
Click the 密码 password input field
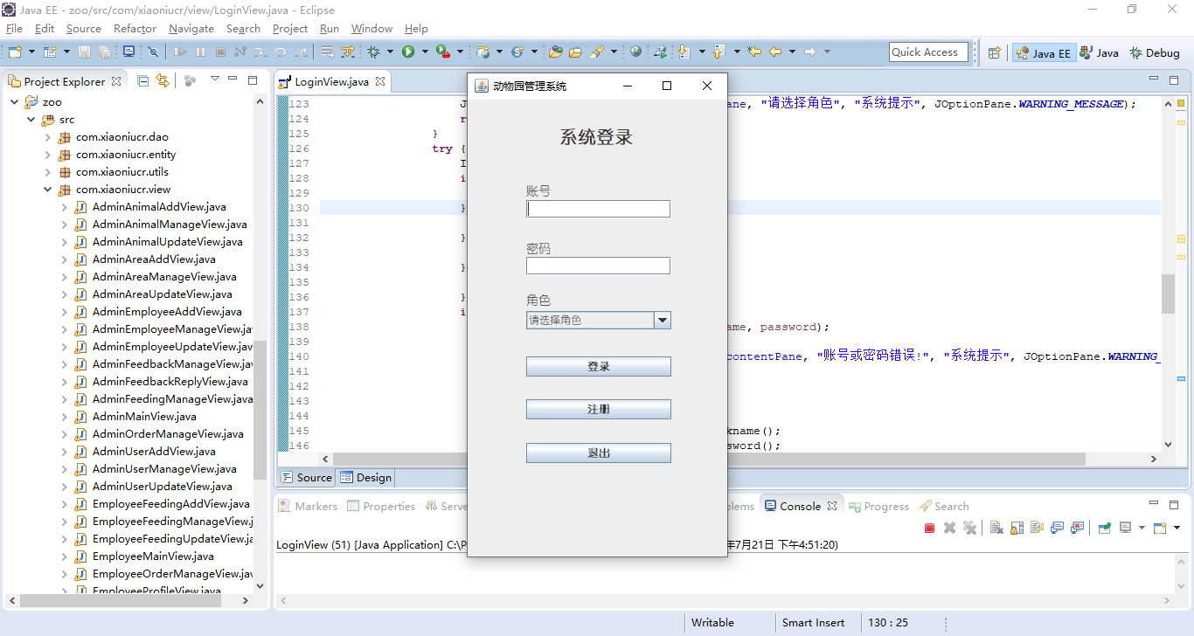599,266
